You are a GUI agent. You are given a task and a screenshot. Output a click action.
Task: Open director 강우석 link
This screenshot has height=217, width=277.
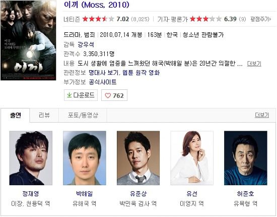point(86,44)
